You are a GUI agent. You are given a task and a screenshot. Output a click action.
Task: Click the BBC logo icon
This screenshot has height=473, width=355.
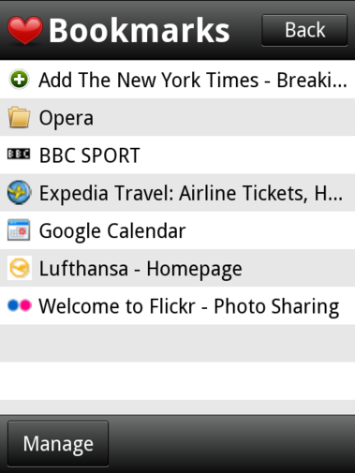pyautogui.click(x=19, y=155)
